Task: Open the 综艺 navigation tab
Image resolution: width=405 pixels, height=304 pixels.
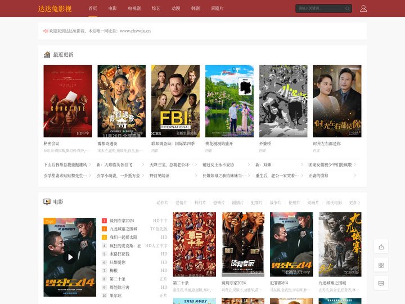Action: tap(156, 8)
